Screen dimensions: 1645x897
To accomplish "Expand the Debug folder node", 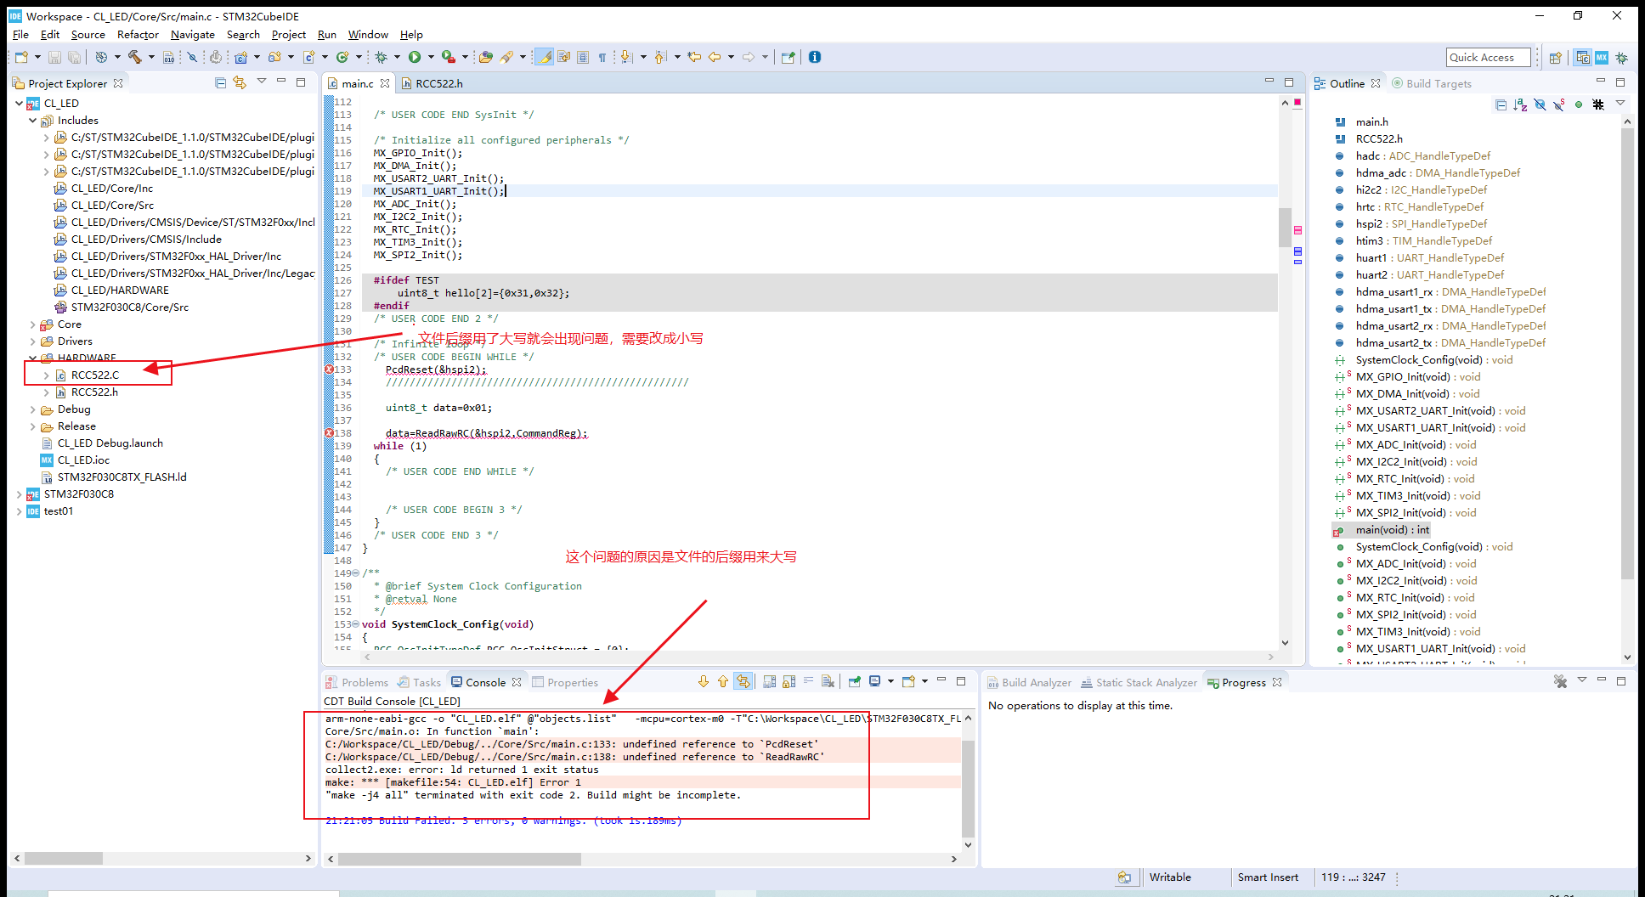I will 32,409.
